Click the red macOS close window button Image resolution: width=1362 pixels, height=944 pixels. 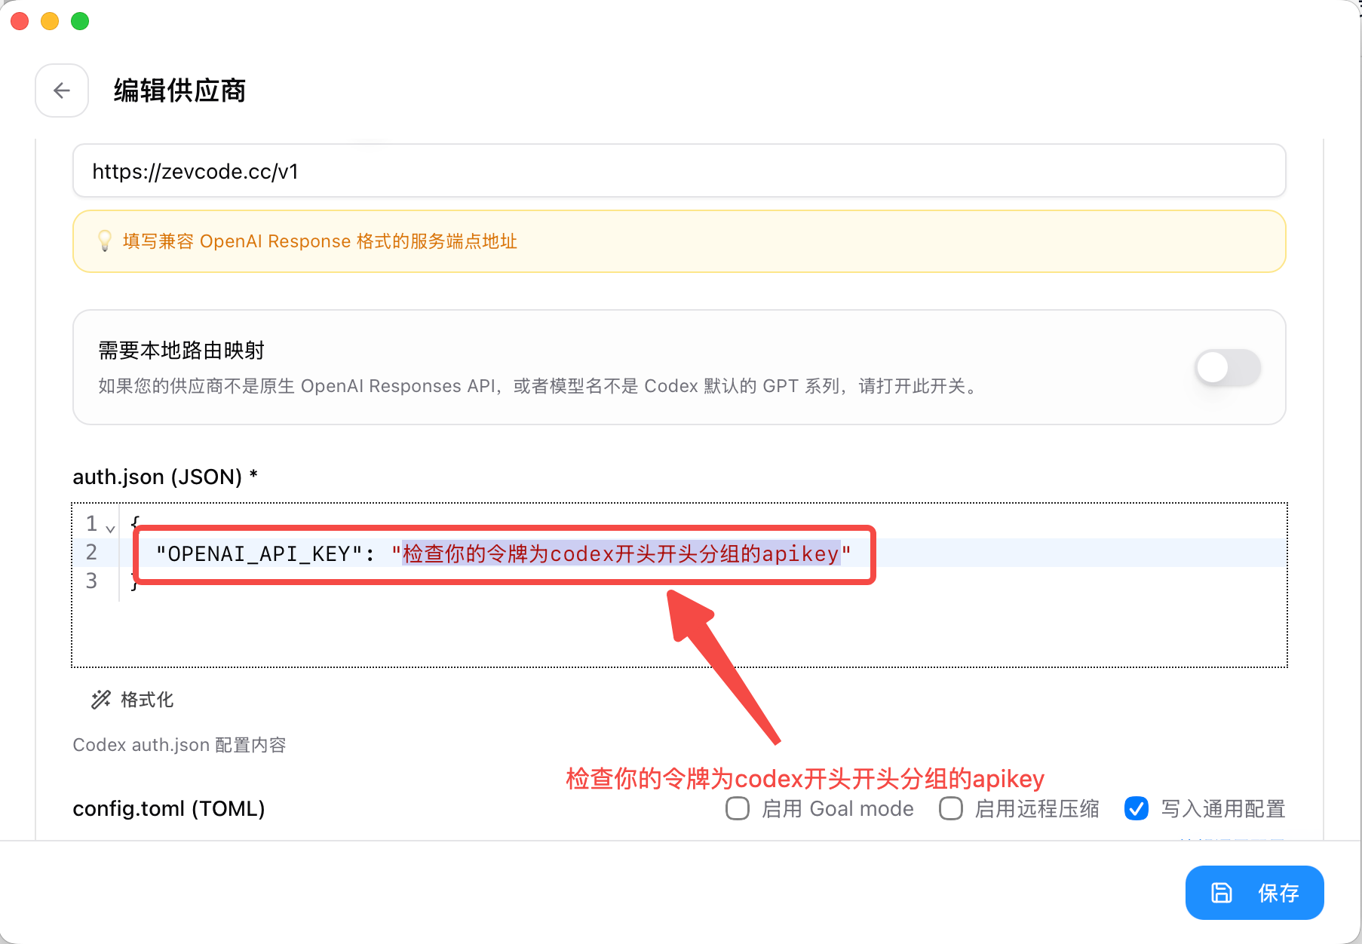point(20,21)
